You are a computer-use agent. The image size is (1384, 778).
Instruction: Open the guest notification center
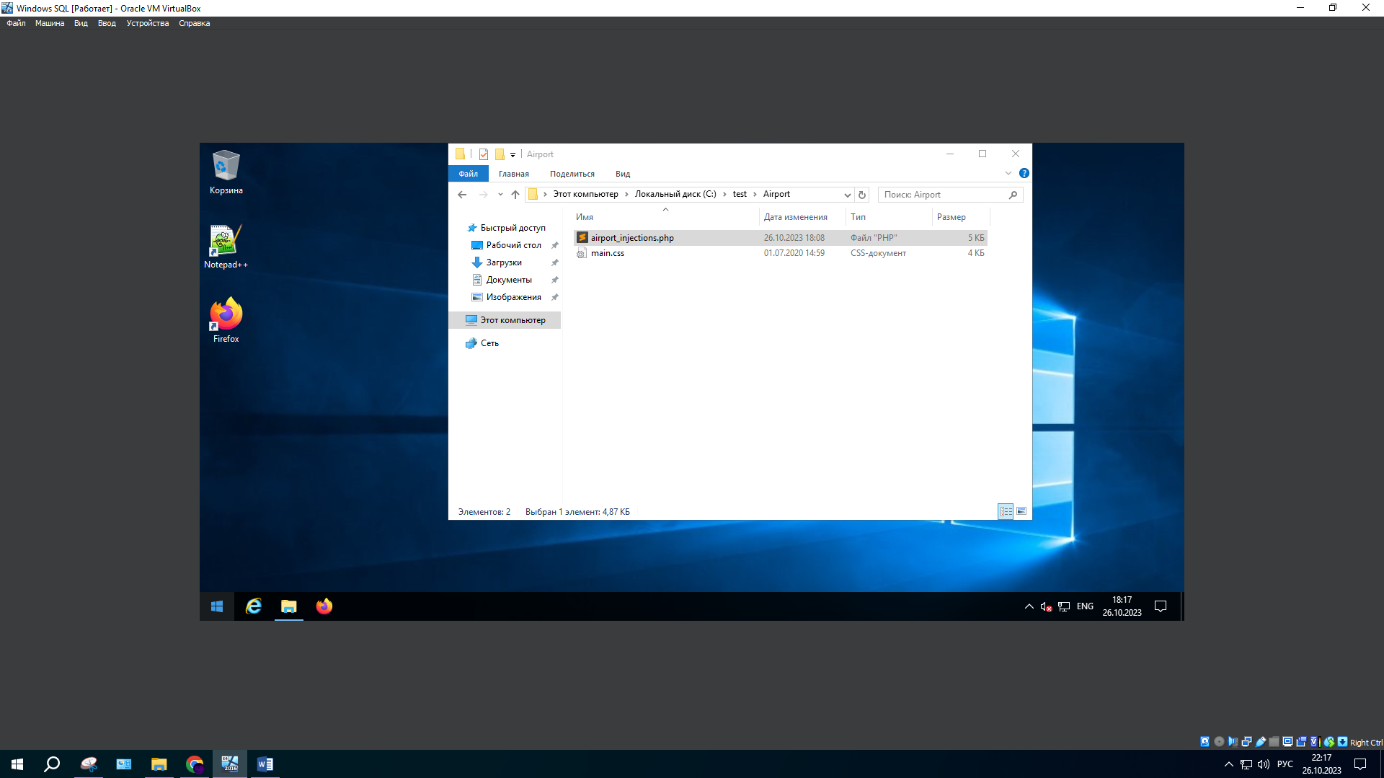[x=1161, y=606]
